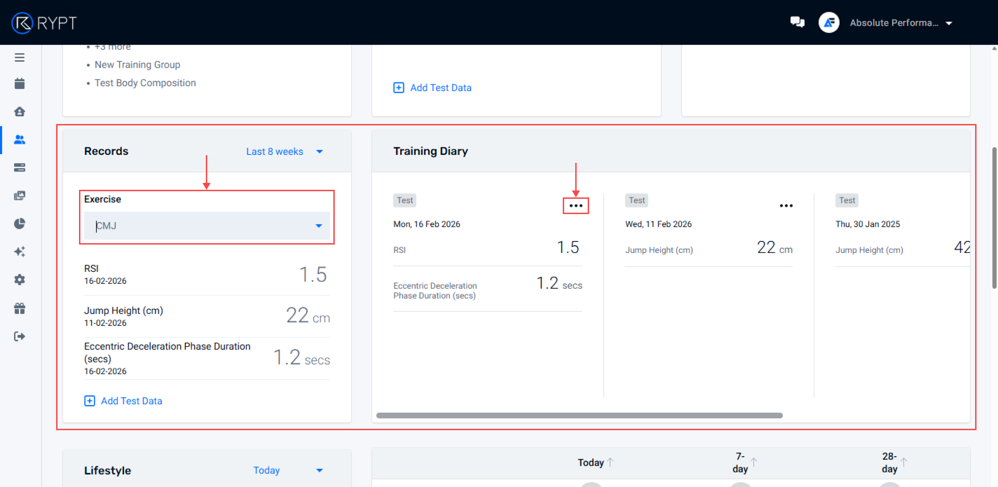
Task: Open the media gallery sidebar icon
Action: (19, 195)
